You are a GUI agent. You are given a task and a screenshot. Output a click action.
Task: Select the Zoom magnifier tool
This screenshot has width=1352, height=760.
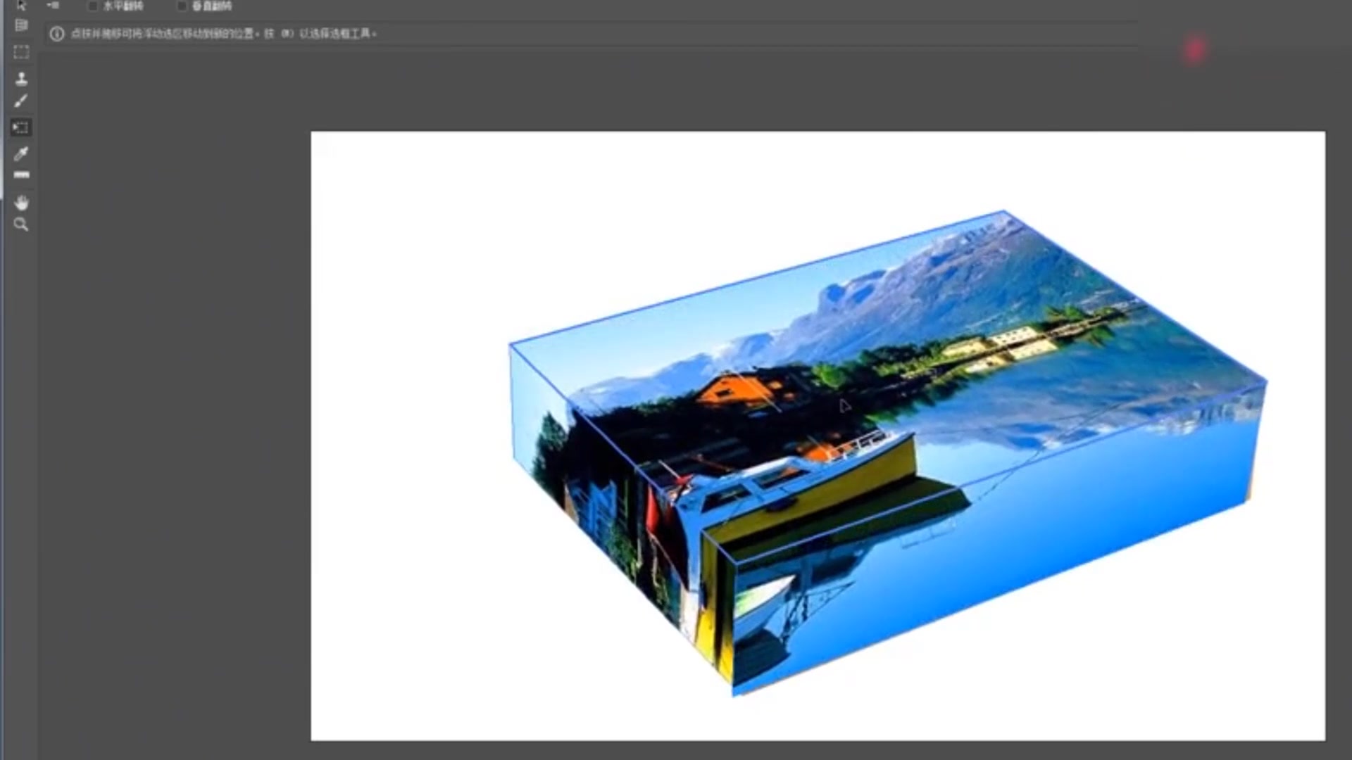(21, 225)
